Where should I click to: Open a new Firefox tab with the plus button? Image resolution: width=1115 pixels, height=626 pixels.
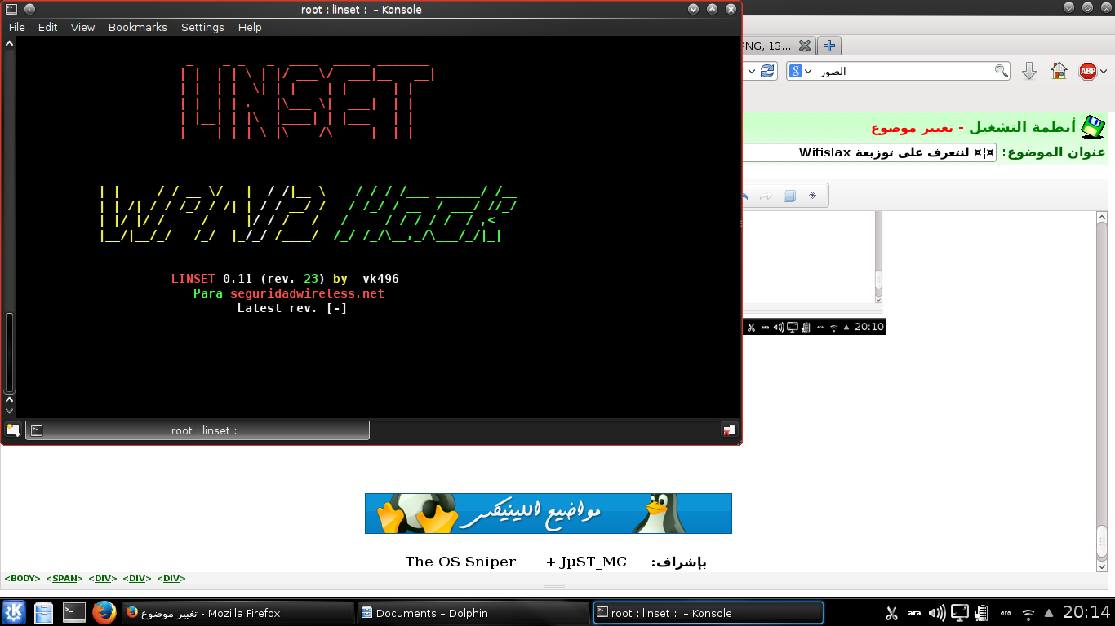coord(829,46)
